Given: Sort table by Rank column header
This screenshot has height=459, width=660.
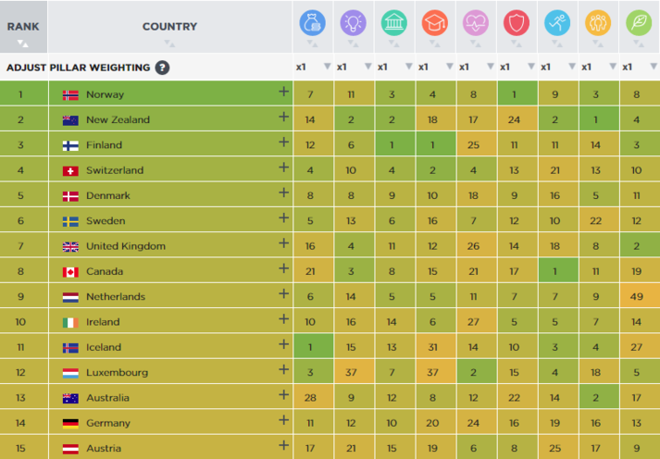Looking at the screenshot, I should point(23,27).
